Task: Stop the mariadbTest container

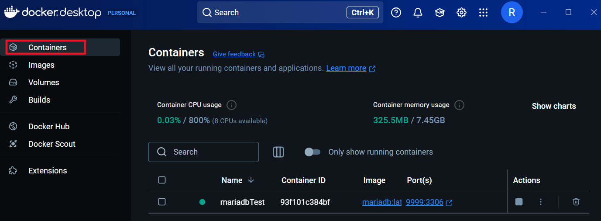Action: coord(519,202)
